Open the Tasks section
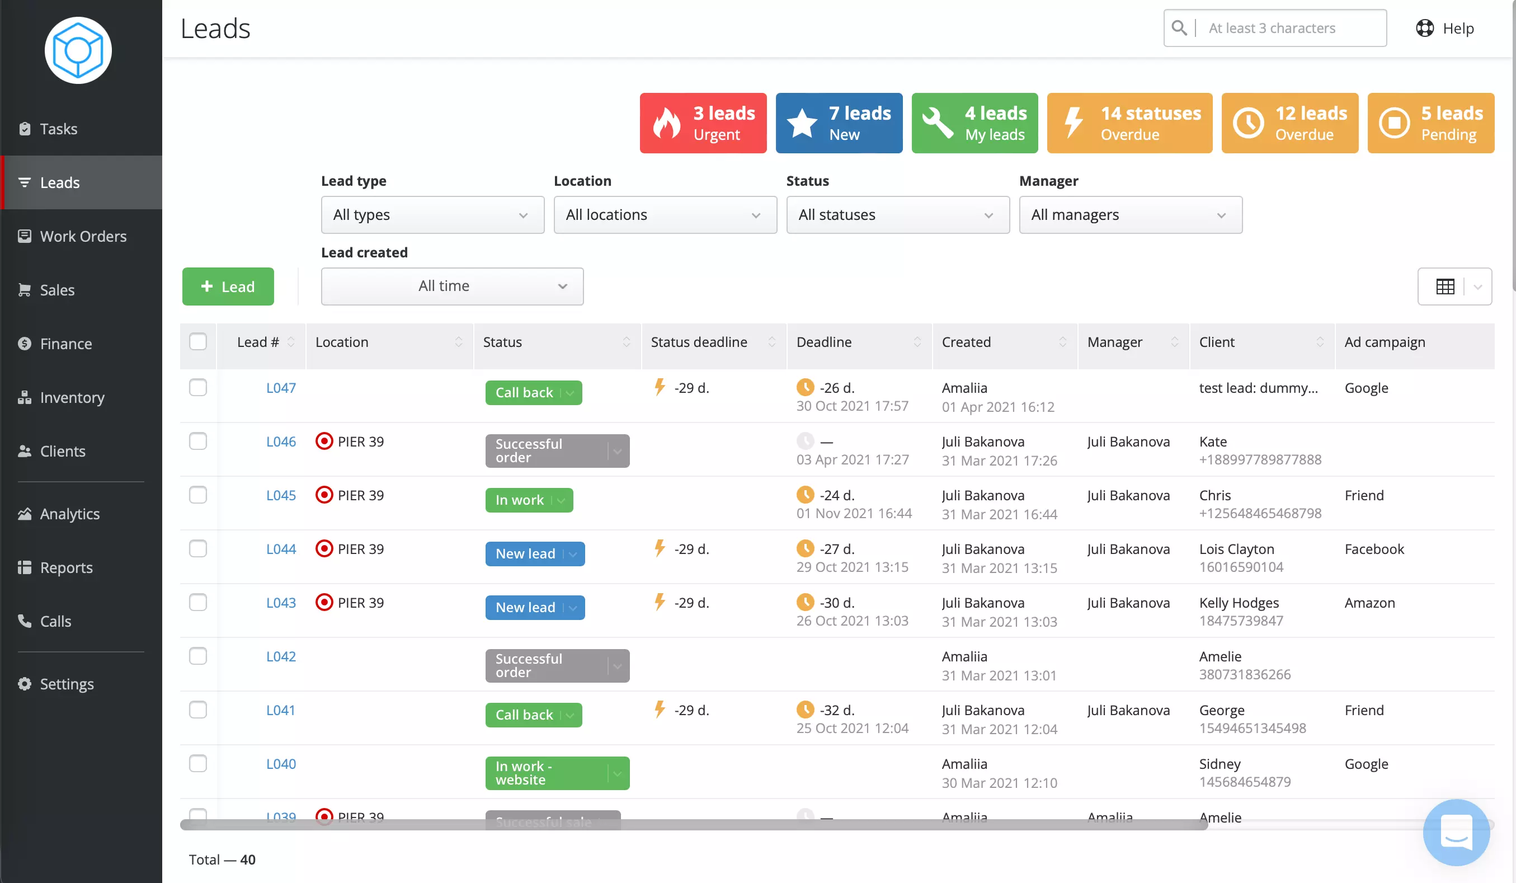Image resolution: width=1516 pixels, height=883 pixels. pyautogui.click(x=81, y=129)
